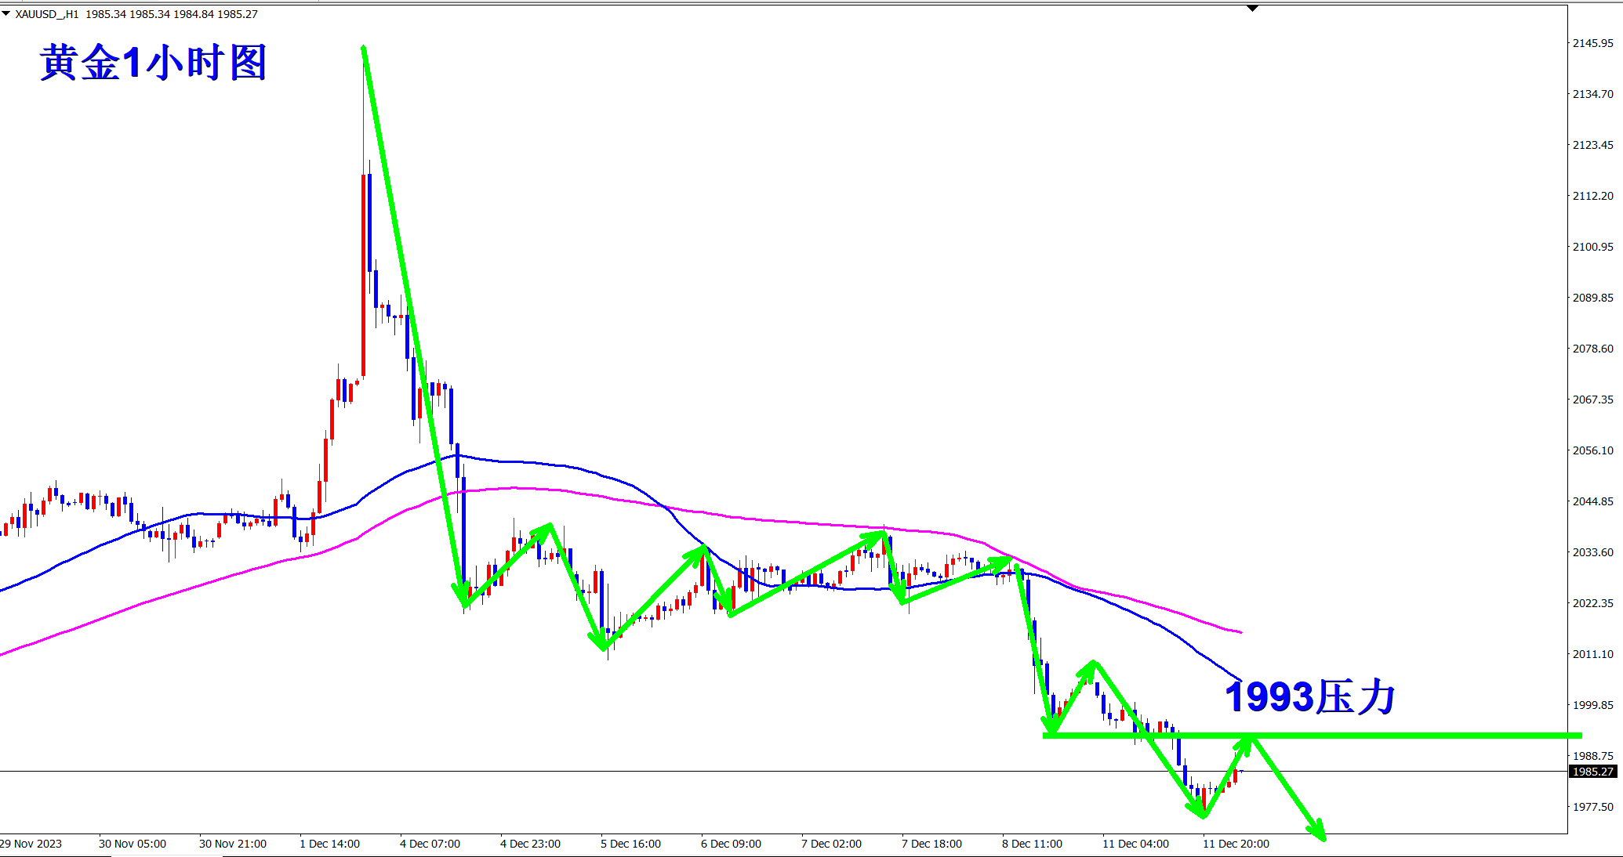
Task: Click the 2089.85 label on price scale
Action: (1592, 298)
